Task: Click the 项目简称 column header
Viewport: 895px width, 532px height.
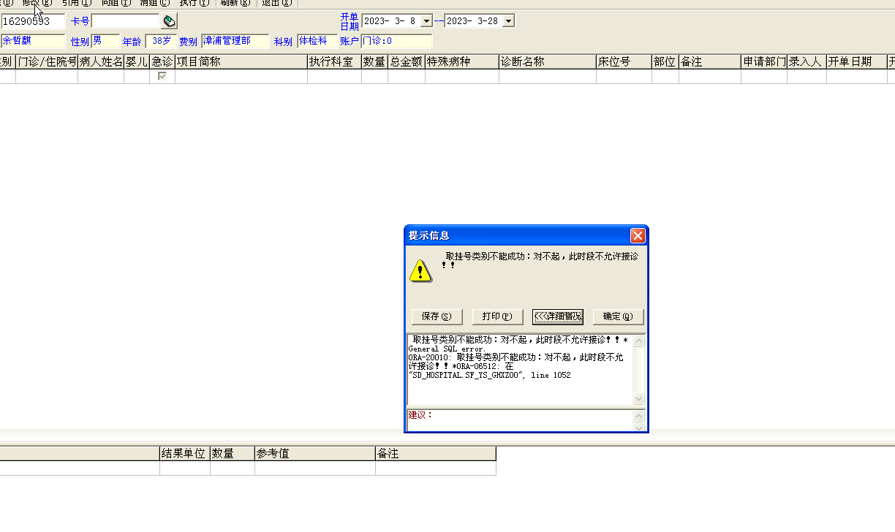Action: point(241,62)
